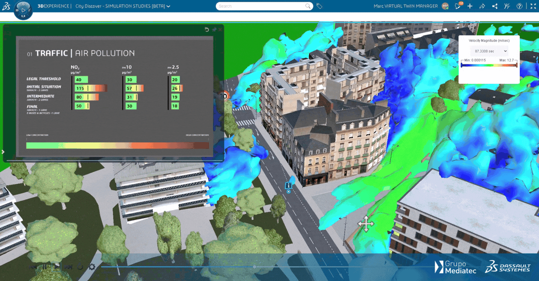Click the tag icon beside search
539x281 pixels.
[319, 6]
